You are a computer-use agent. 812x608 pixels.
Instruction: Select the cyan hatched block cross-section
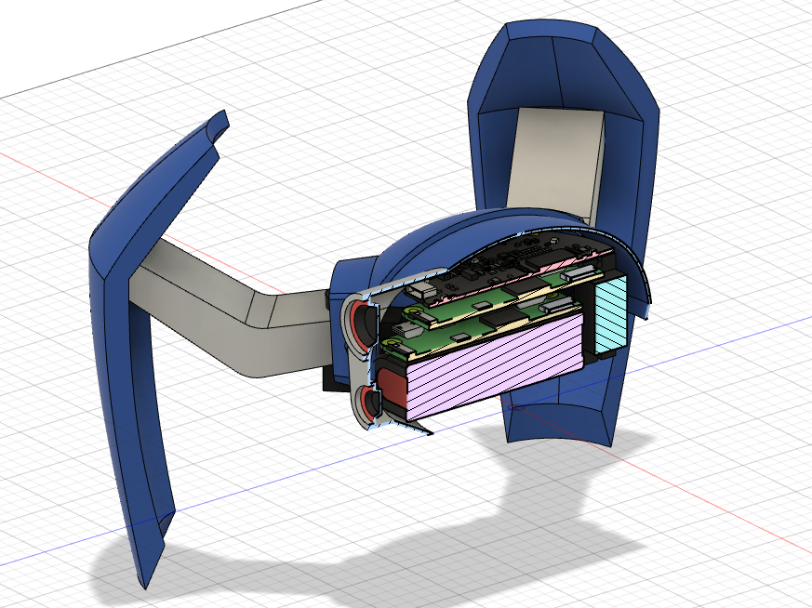click(610, 314)
